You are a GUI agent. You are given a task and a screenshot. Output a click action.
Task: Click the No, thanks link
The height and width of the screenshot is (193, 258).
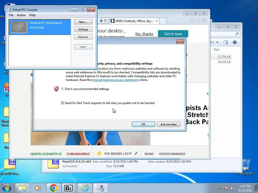(144, 34)
